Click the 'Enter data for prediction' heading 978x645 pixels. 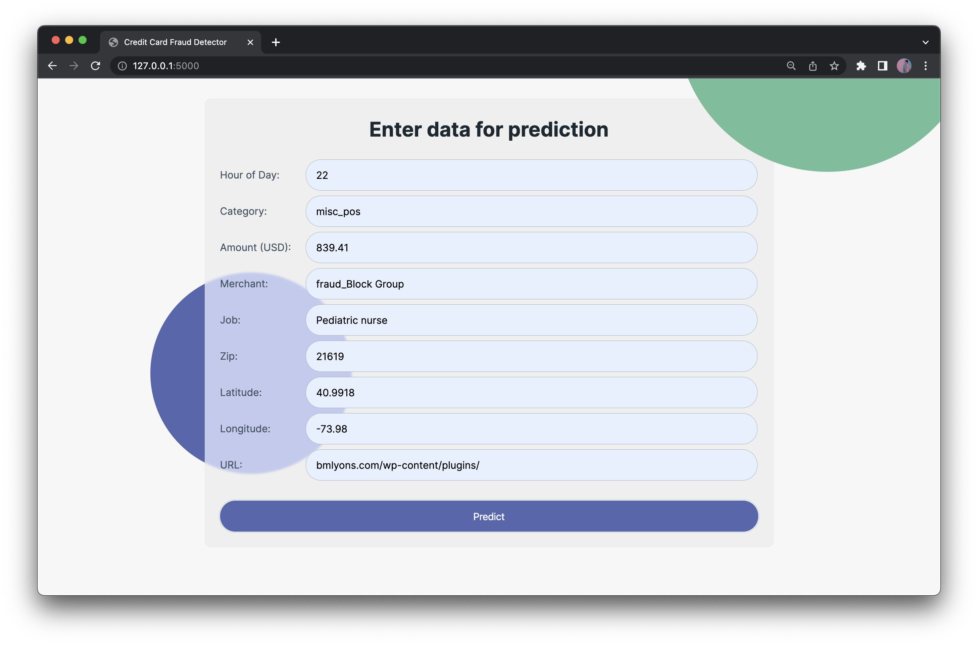point(489,129)
